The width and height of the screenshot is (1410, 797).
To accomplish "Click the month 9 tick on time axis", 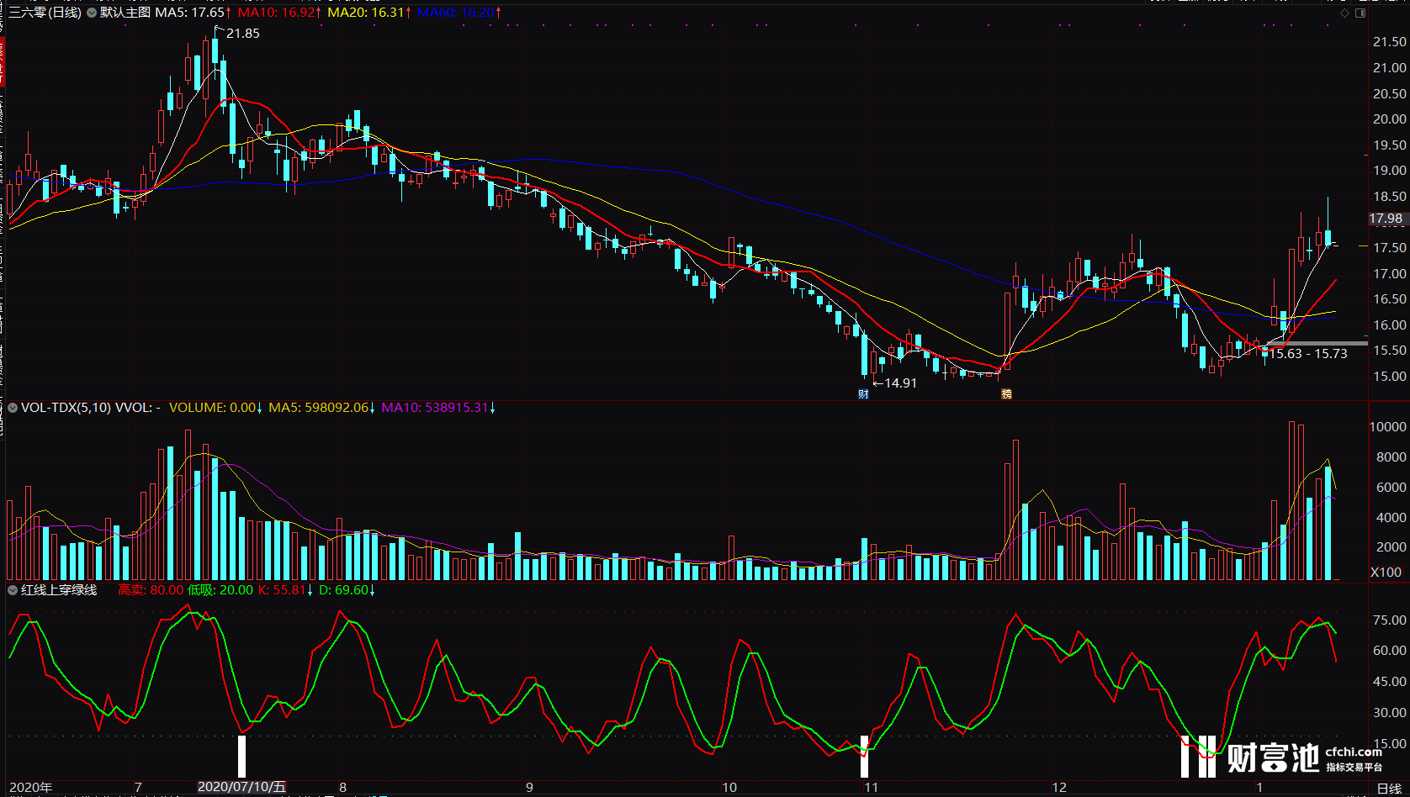I will click(529, 788).
